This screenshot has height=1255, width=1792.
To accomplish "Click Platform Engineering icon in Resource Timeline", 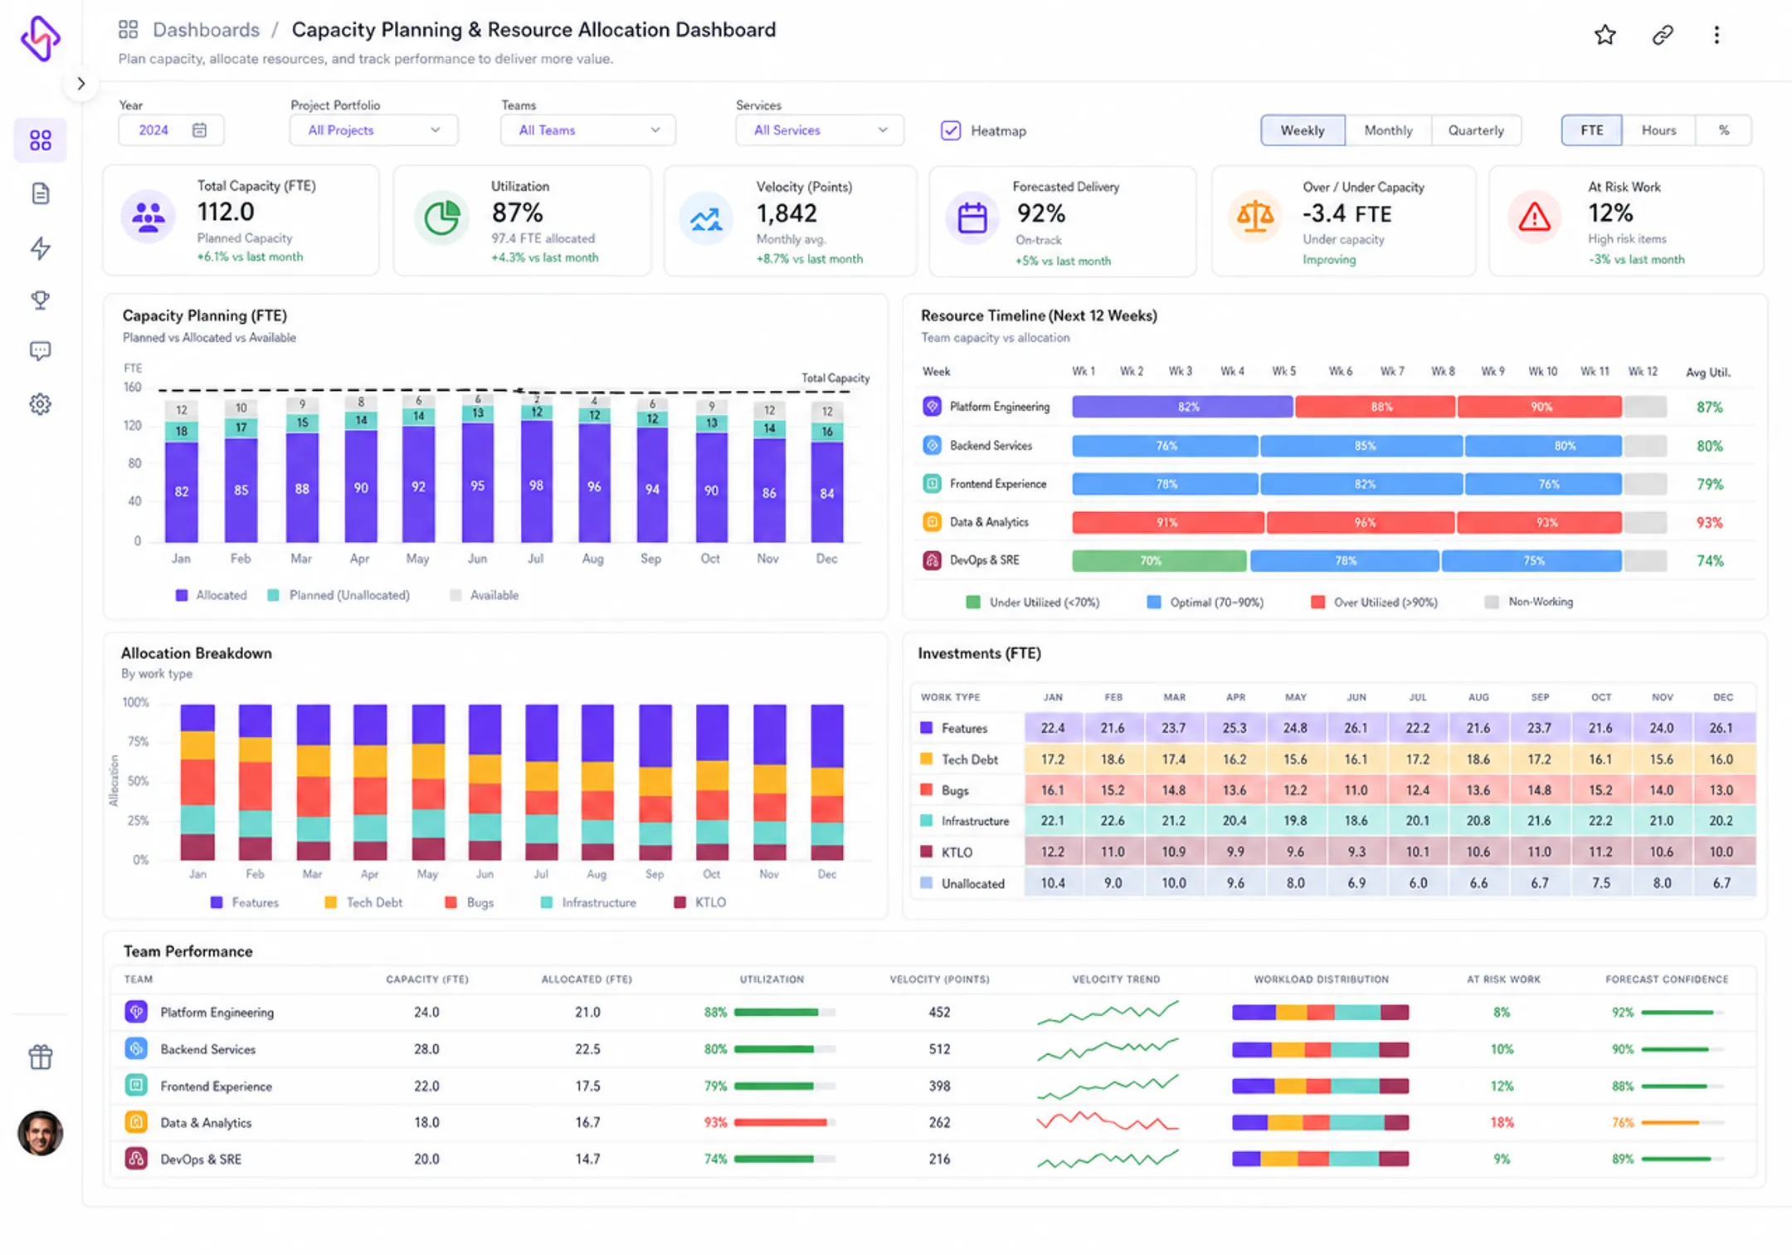I will tap(933, 407).
